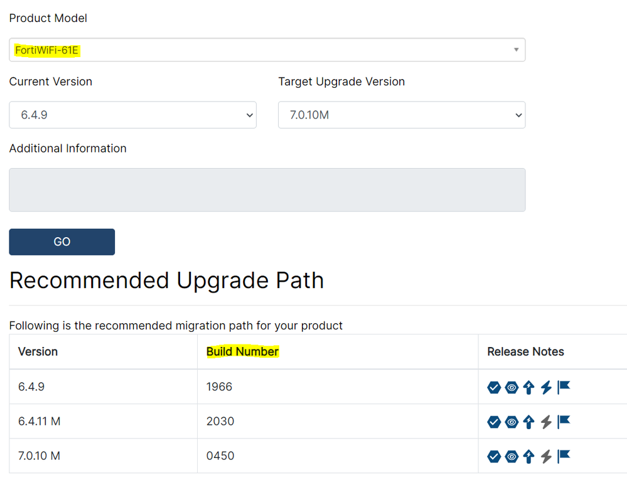Click the eye hexagon icon for 6.4.11 M
The width and height of the screenshot is (627, 480).
(512, 422)
